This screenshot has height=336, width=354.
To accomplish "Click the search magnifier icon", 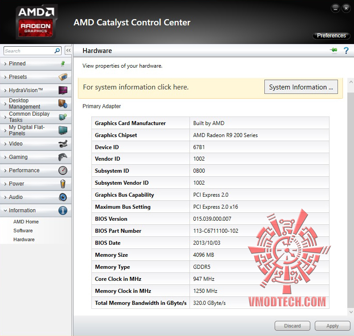I will click(x=57, y=51).
